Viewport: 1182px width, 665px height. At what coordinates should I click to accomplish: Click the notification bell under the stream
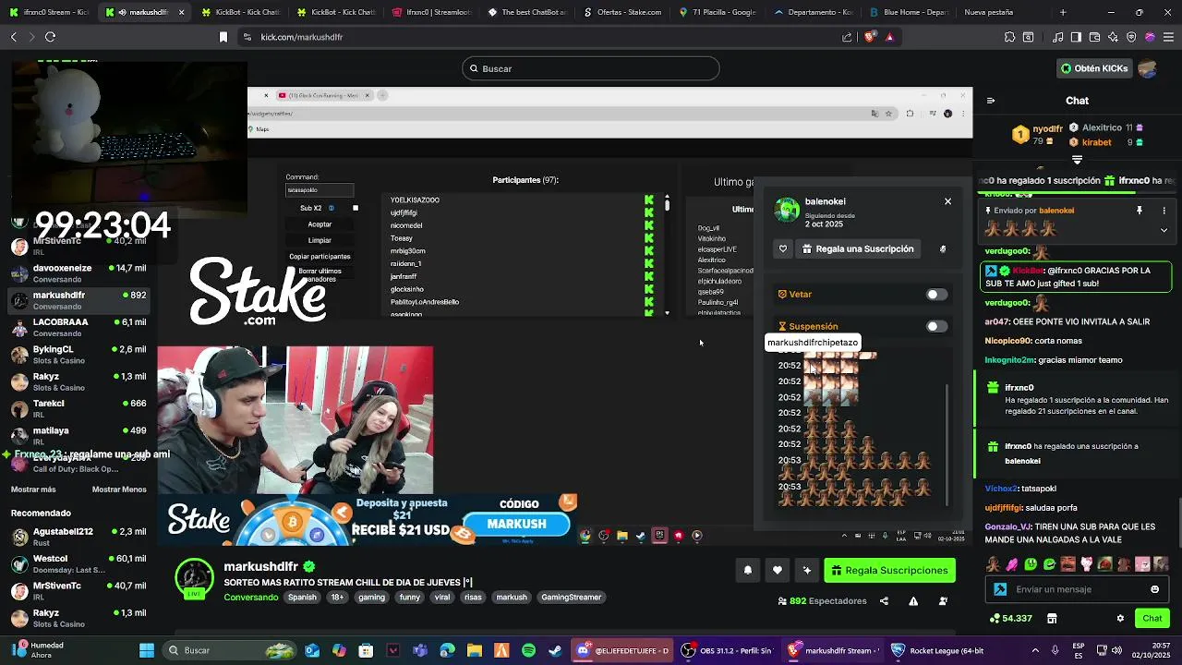tap(748, 571)
